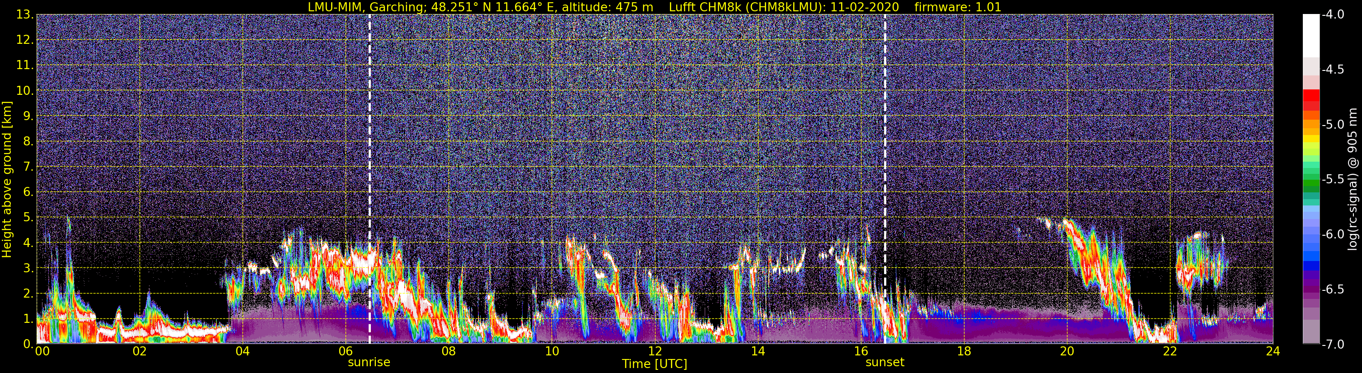Click the '-4.0' colorbar tick label

coord(1332,15)
